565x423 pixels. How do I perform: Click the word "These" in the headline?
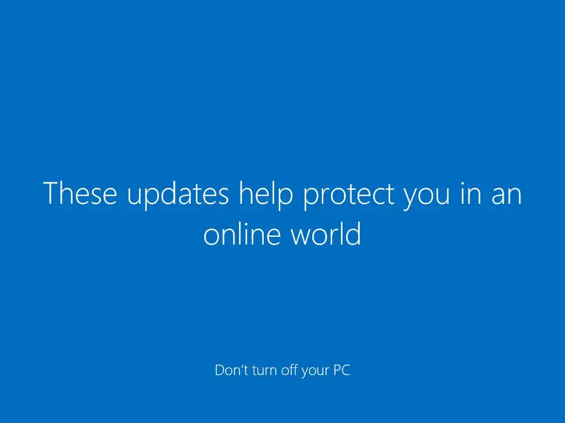(80, 193)
